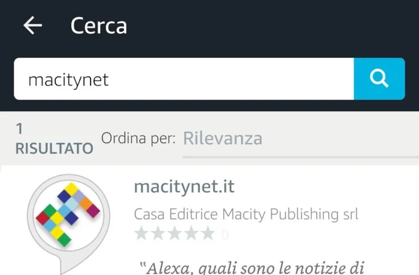Tap blank white space right of publisher name
419x275 pixels.
point(390,214)
